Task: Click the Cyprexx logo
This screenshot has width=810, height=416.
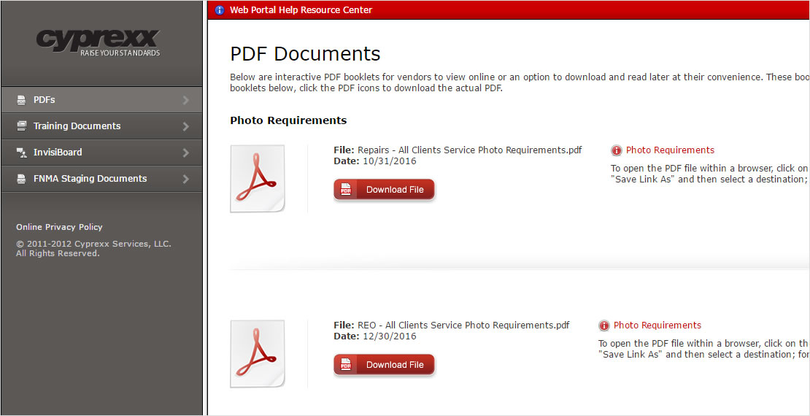Action: [x=98, y=42]
